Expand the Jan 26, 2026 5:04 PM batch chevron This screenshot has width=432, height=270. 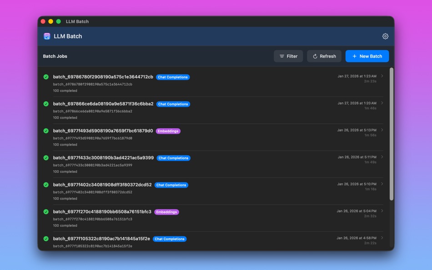click(x=382, y=211)
